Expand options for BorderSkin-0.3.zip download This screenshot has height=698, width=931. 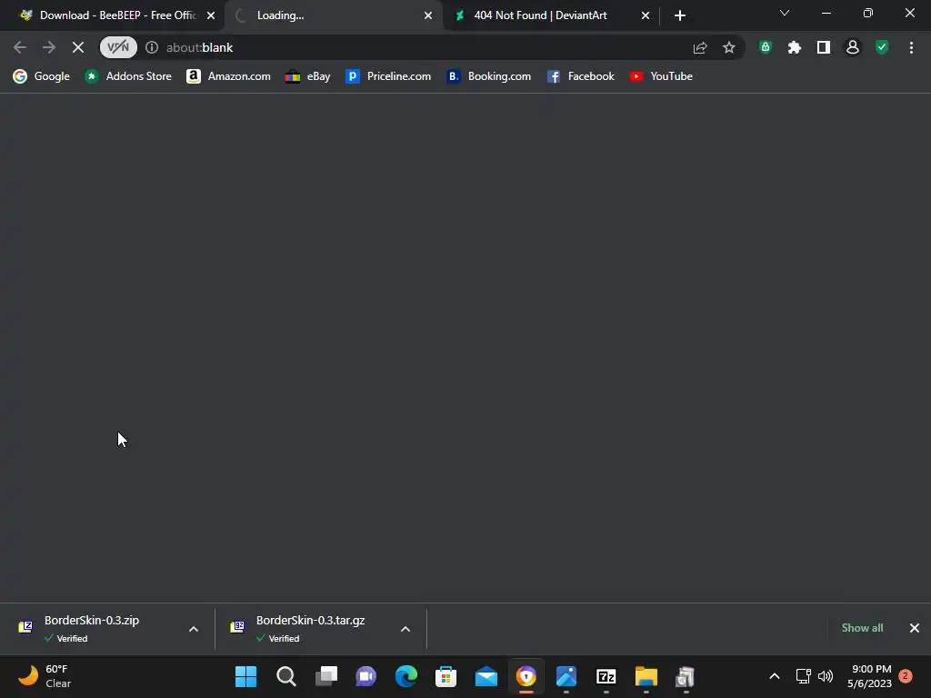(x=194, y=629)
